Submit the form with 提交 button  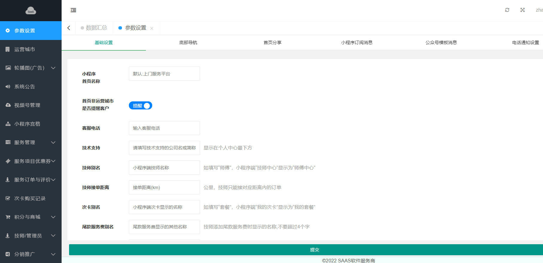pyautogui.click(x=306, y=250)
